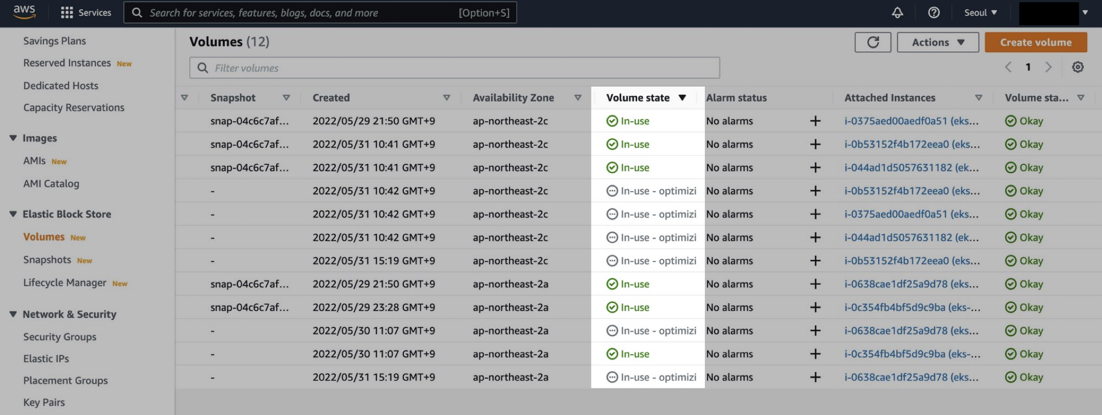Open the notifications bell
This screenshot has height=415, width=1102.
point(897,12)
